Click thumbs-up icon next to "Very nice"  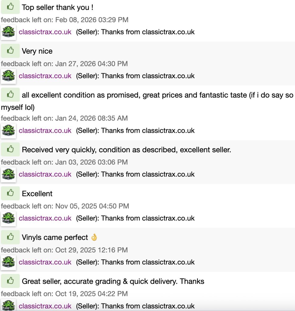click(10, 51)
